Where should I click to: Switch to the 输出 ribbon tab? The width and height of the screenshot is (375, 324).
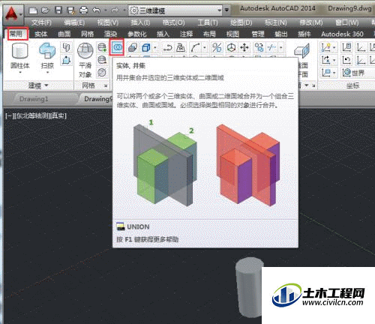281,34
